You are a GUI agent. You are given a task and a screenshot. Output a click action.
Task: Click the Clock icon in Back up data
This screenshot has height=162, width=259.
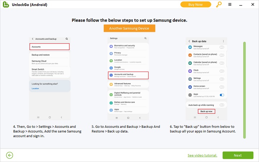(190, 71)
